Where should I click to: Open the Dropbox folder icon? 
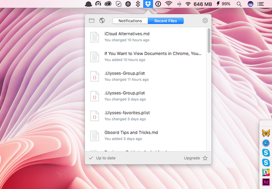(92, 20)
